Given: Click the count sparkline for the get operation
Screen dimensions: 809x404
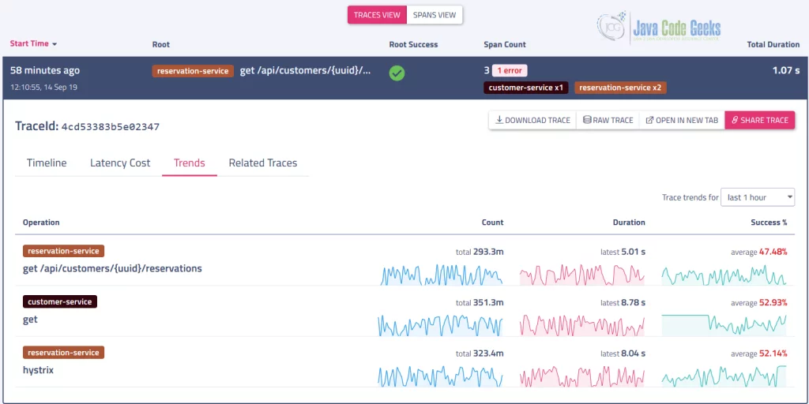Looking at the screenshot, I should pyautogui.click(x=440, y=326).
